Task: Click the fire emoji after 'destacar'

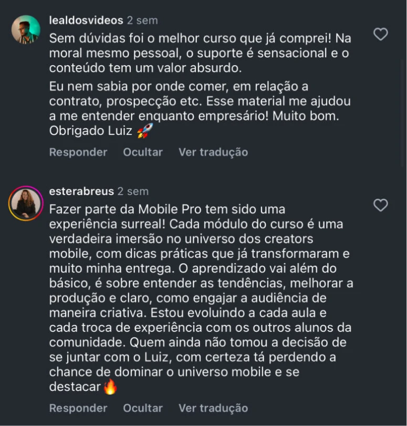Action: pyautogui.click(x=110, y=387)
